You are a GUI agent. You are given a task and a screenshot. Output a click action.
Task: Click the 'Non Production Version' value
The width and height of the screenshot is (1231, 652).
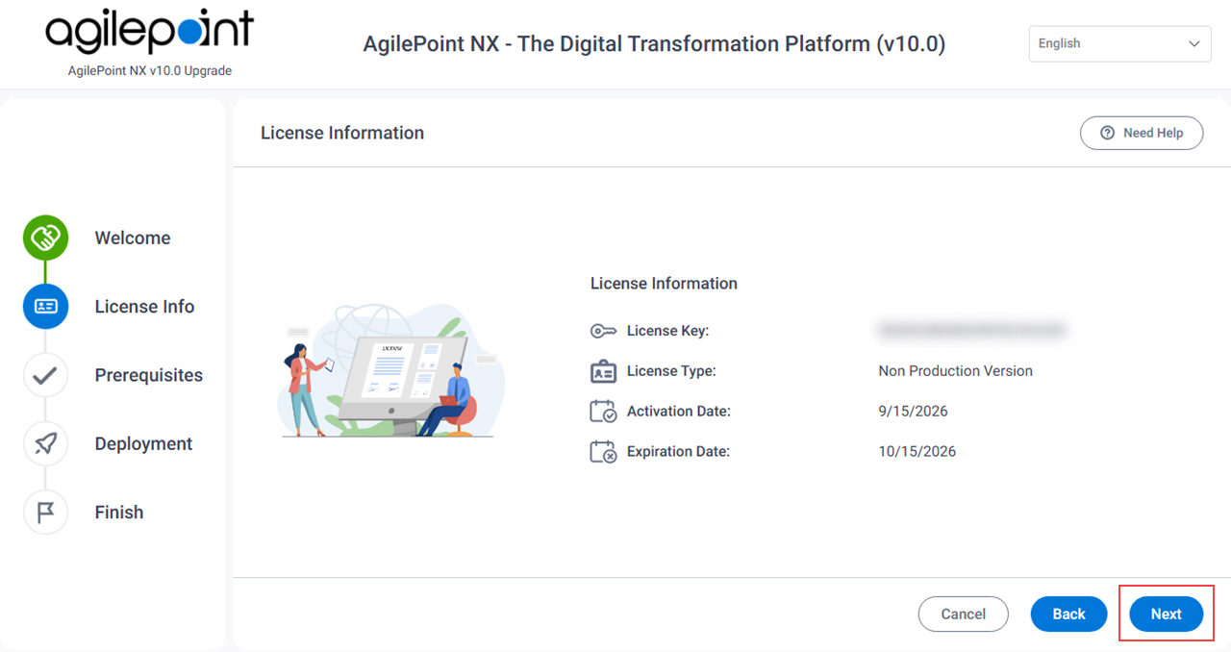pos(955,371)
